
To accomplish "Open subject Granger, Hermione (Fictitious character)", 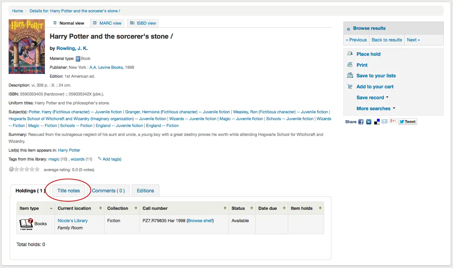I will tap(177, 112).
